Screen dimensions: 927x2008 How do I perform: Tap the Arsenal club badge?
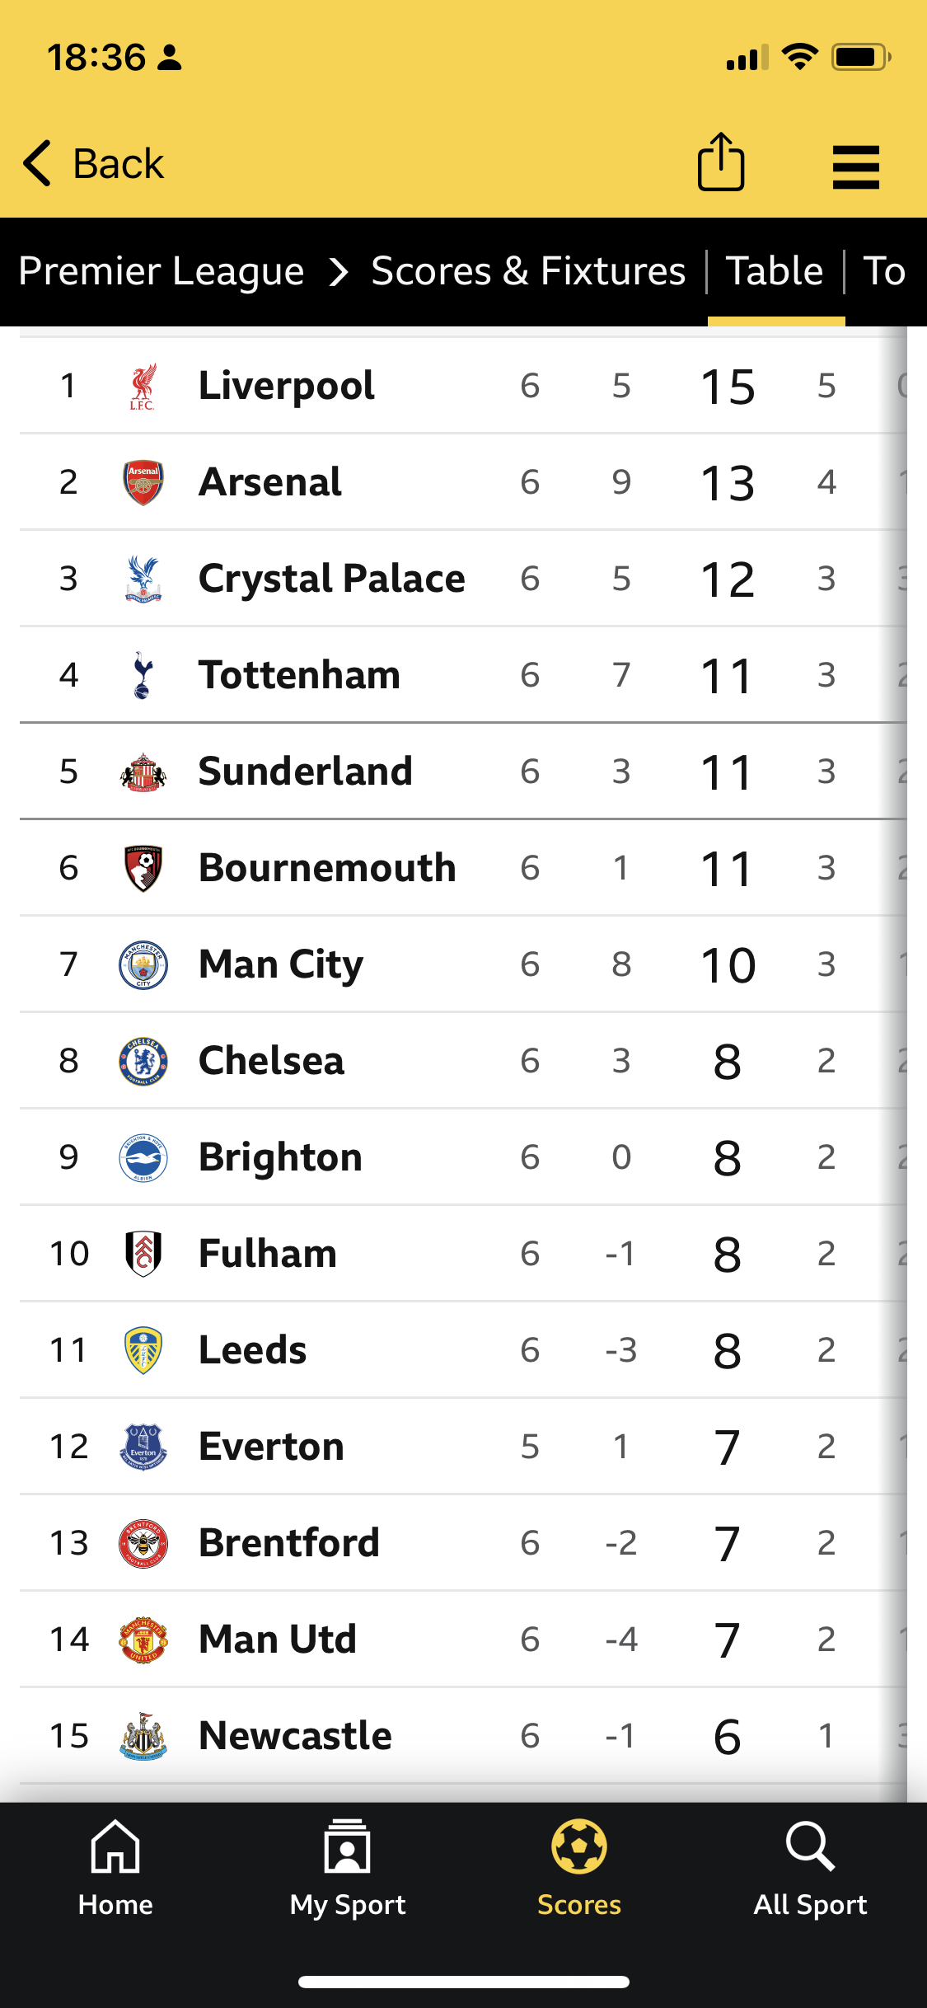click(x=143, y=482)
